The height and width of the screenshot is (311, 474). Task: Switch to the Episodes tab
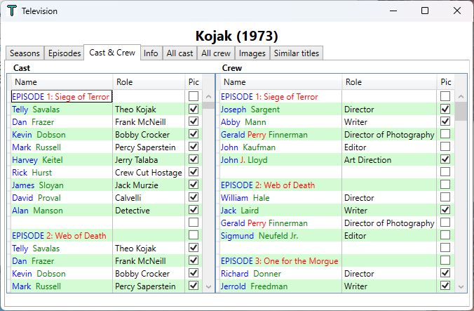65,53
